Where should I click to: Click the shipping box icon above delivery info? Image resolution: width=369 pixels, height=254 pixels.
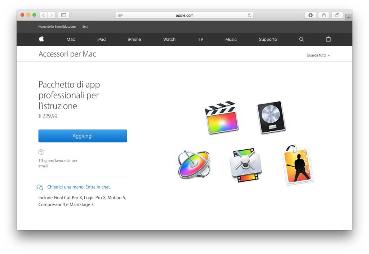41,152
